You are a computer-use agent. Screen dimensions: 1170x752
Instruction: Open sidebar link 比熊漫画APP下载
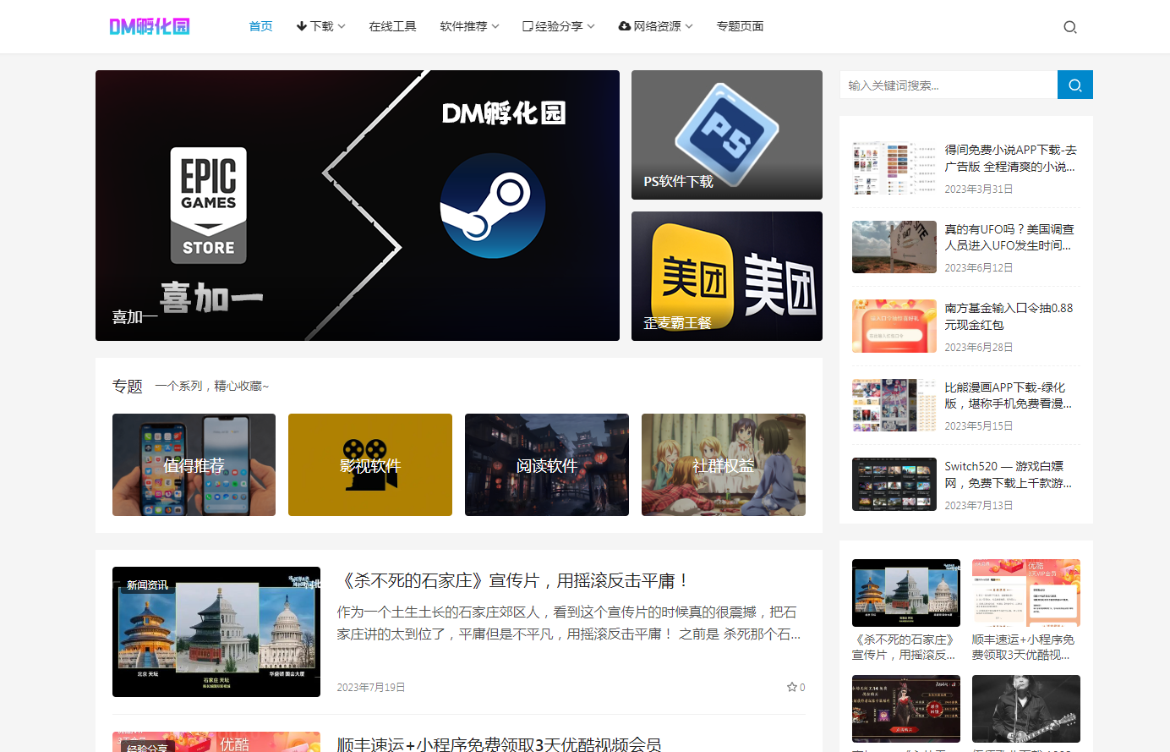coord(1009,395)
